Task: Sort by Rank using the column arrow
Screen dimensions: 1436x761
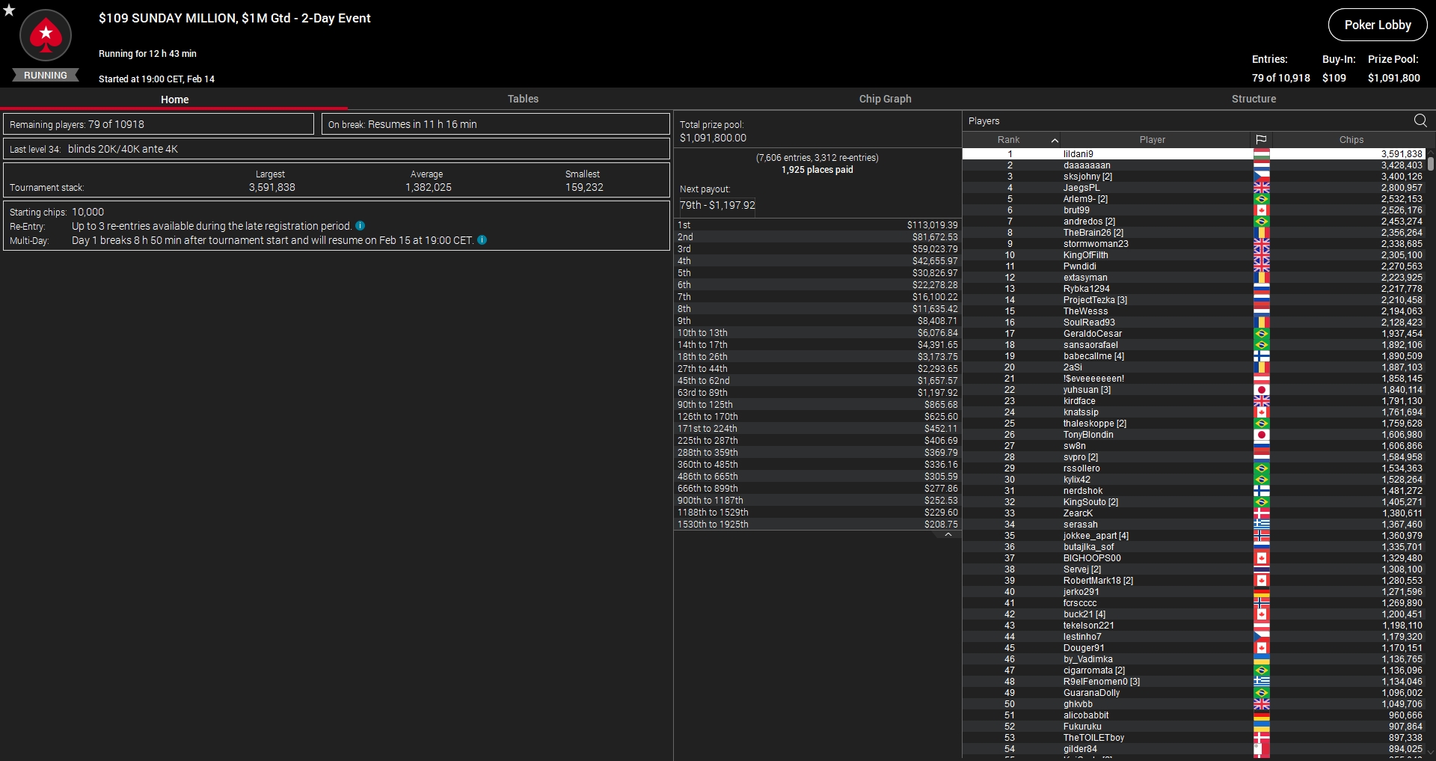Action: 1055,140
